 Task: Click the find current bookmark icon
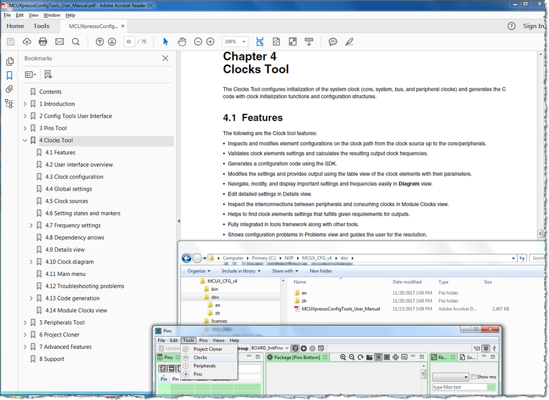coord(48,75)
